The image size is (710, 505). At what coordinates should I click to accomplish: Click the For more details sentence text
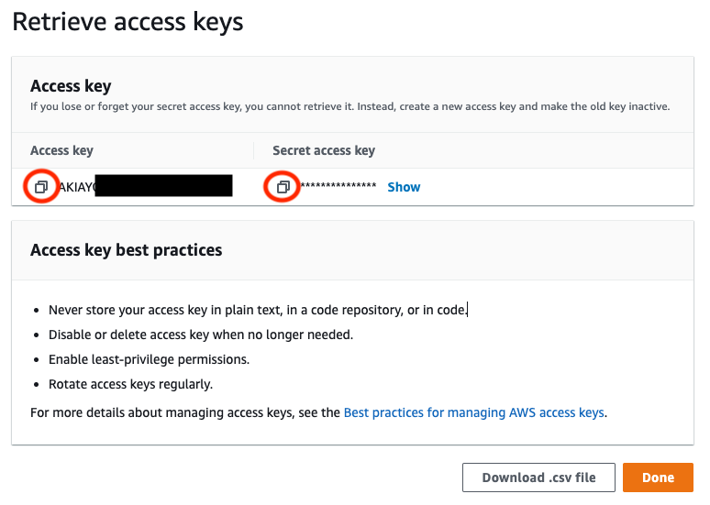click(319, 412)
